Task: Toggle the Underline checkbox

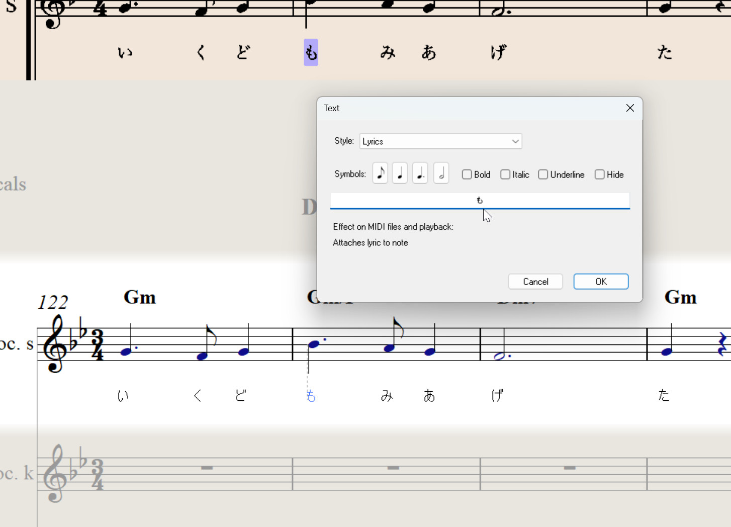Action: click(x=543, y=174)
